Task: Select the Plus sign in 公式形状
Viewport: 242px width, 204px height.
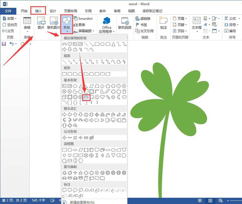Action: coord(64,138)
